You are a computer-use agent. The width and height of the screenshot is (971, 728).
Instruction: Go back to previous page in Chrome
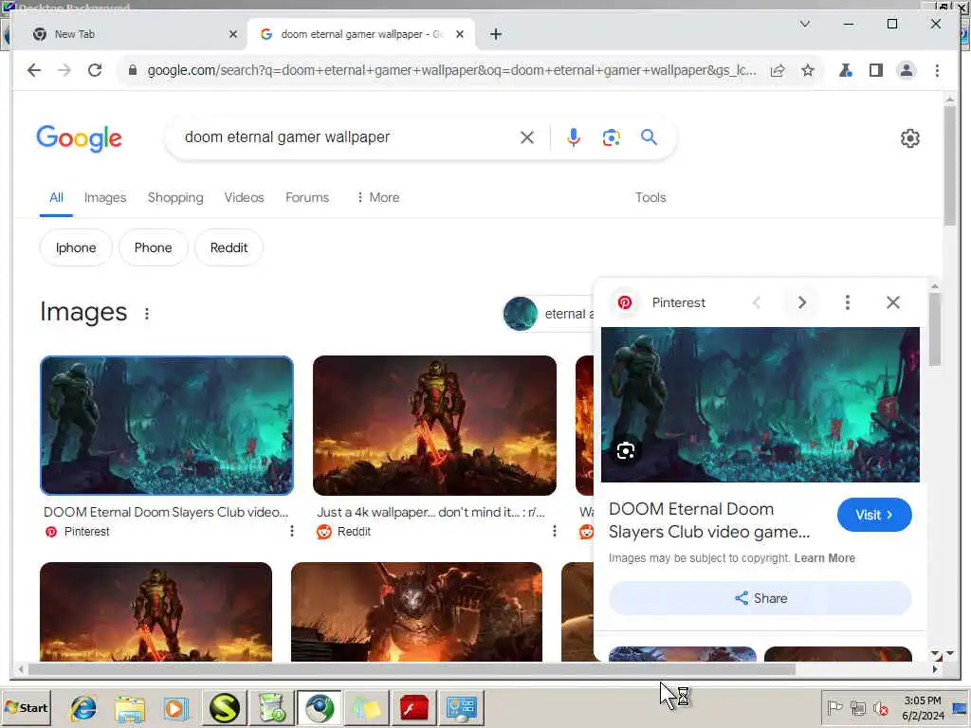coord(34,70)
